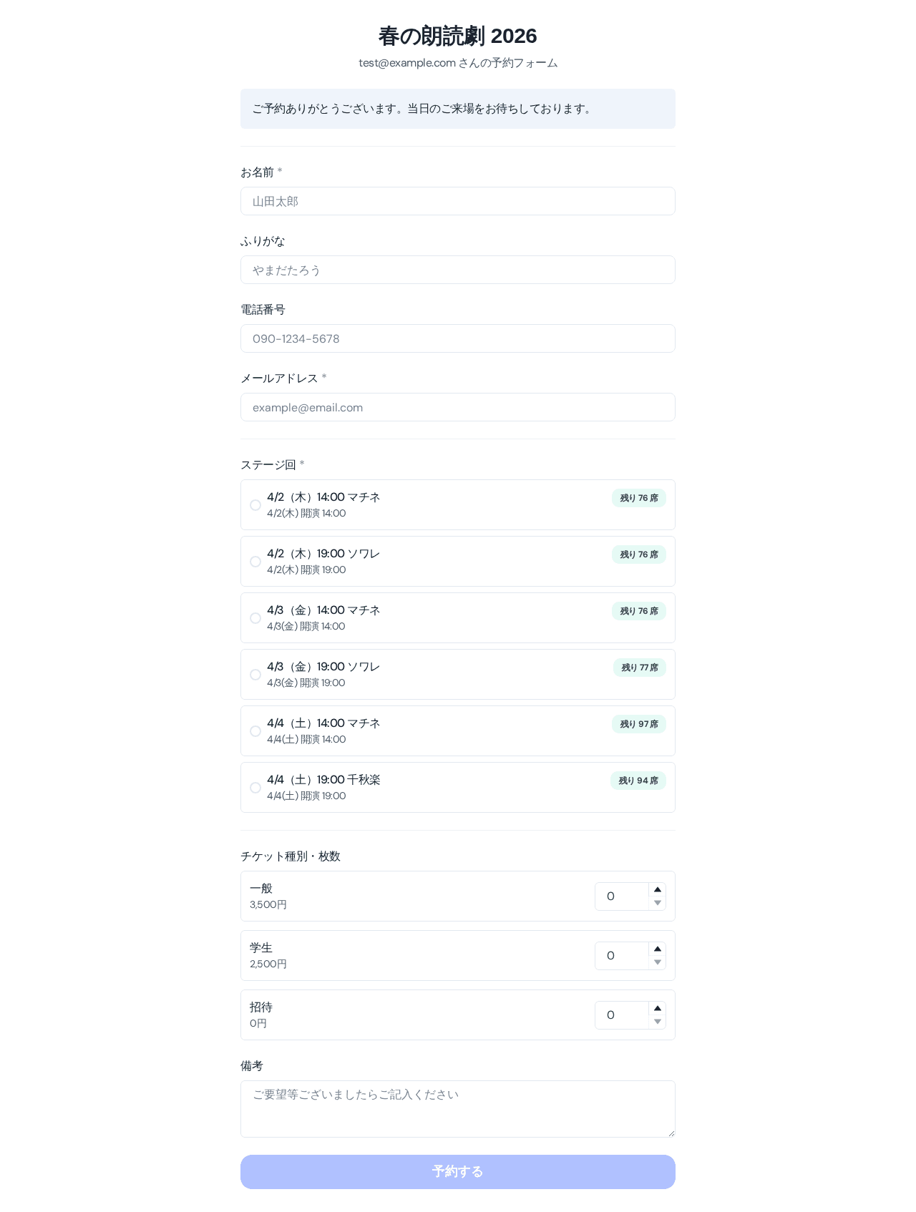Screen dimensions: 916x1212
Task: Increase 一般 ticket count with up arrow
Action: pos(657,889)
